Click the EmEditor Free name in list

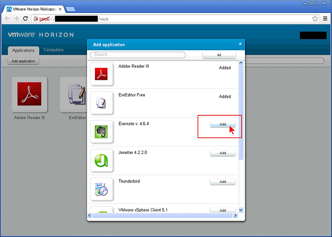[132, 95]
